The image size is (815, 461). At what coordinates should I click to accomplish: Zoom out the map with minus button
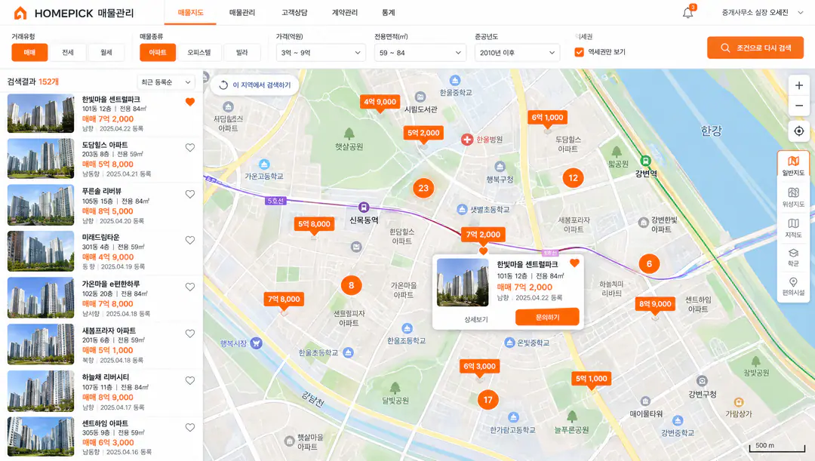click(799, 106)
